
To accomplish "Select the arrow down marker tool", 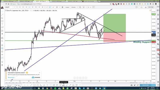I will pos(47,85).
